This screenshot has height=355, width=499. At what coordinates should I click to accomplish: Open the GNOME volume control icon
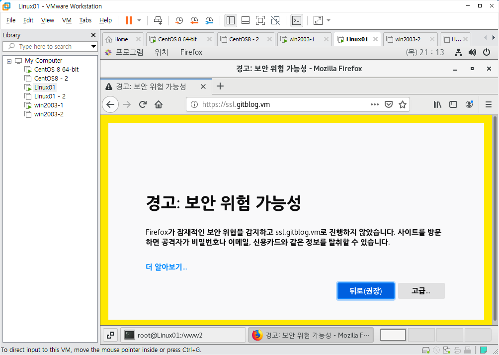click(472, 53)
